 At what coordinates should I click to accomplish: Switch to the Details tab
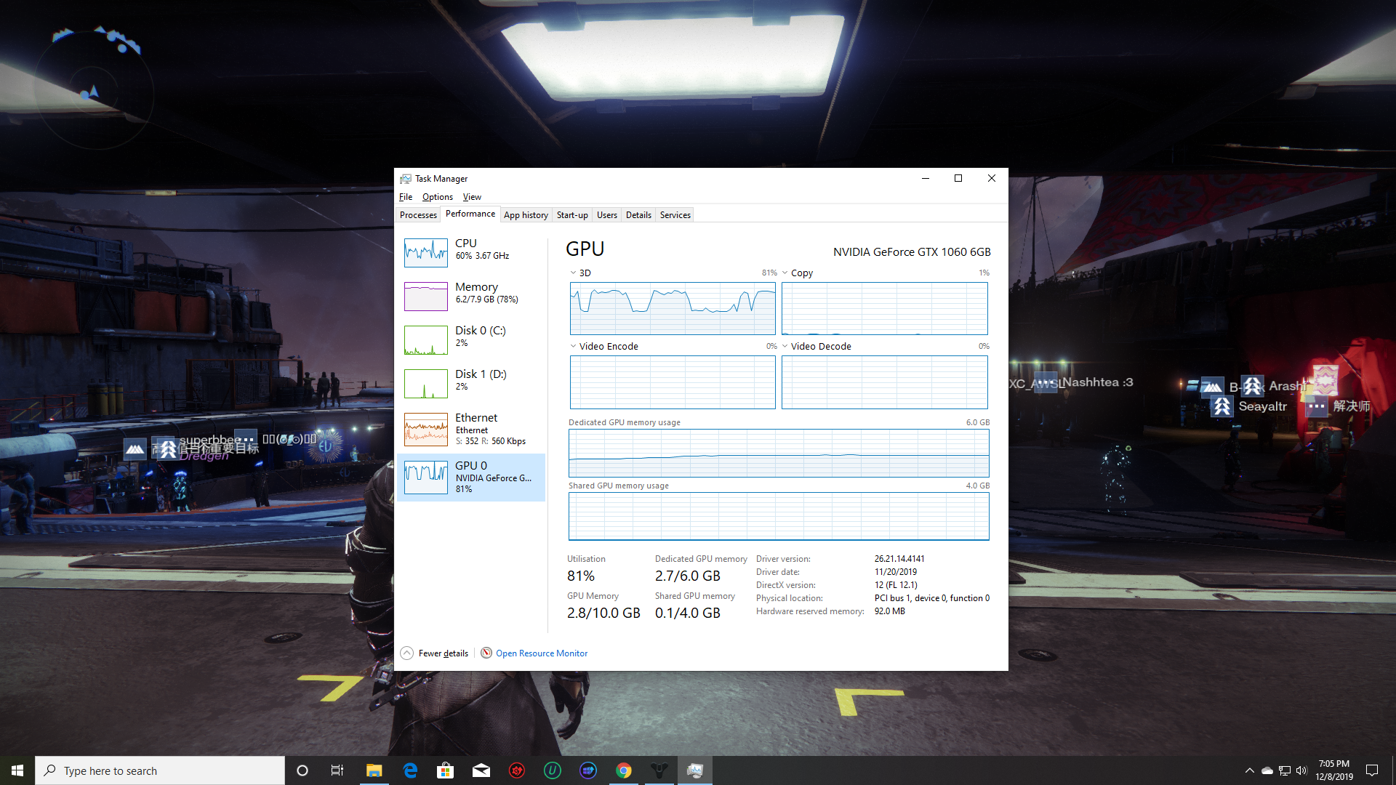coord(638,215)
